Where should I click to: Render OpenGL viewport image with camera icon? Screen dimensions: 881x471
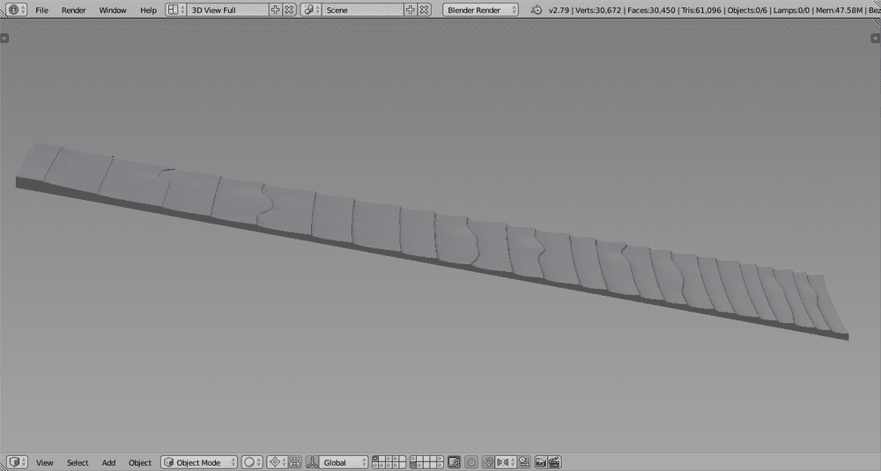pos(541,462)
